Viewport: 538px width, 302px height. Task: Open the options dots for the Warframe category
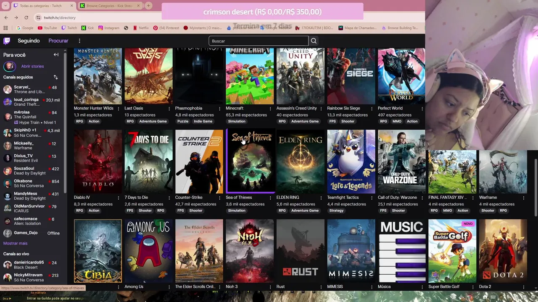523,198
